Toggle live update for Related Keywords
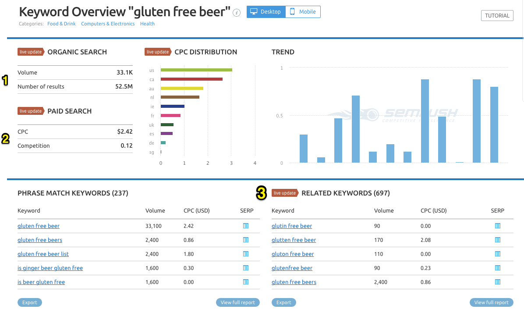This screenshot has height=316, width=524. [285, 193]
